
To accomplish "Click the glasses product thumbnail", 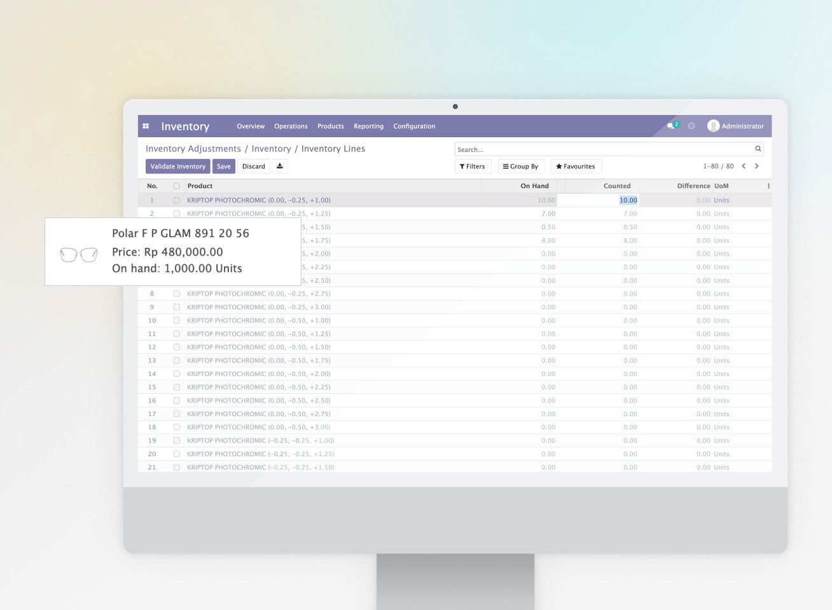I will (x=79, y=254).
